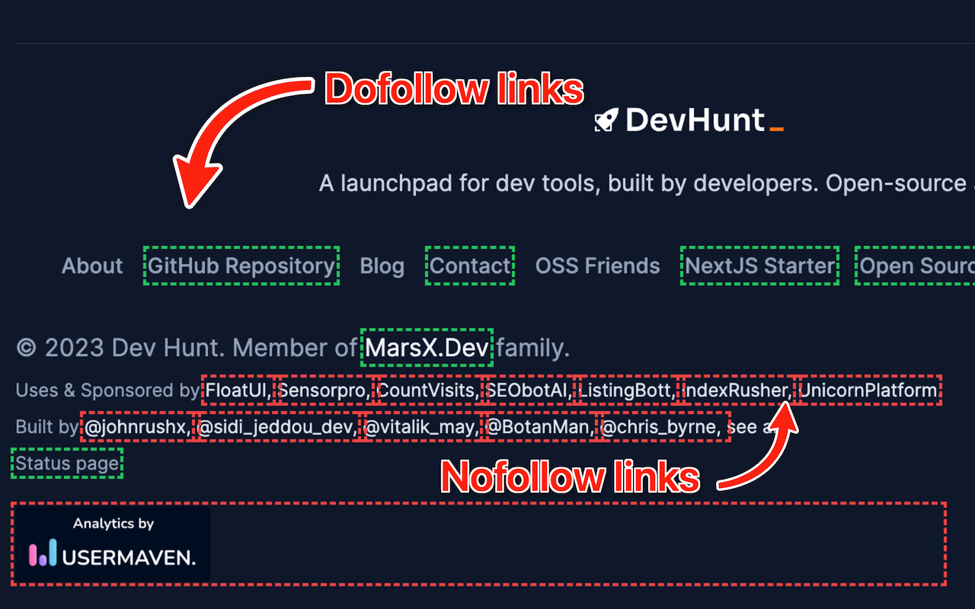This screenshot has width=975, height=609.
Task: Visit the FloatUI sponsor link
Action: pyautogui.click(x=237, y=391)
